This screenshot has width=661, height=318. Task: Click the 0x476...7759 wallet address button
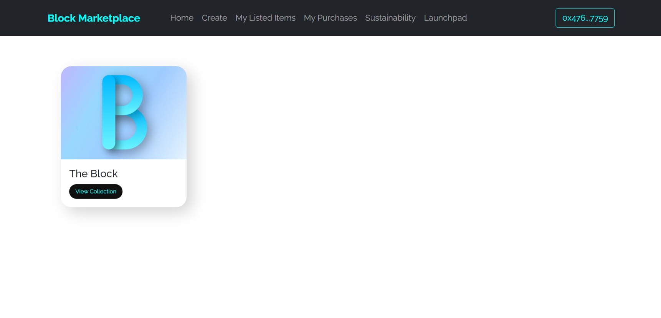(x=585, y=18)
